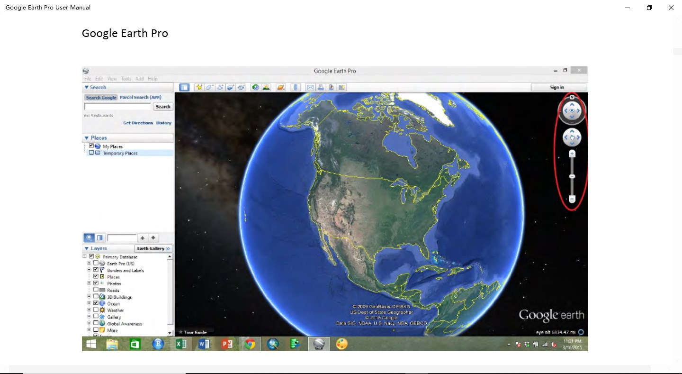Image resolution: width=682 pixels, height=374 pixels.
Task: Collapse the Places panel triangle
Action: 87,138
